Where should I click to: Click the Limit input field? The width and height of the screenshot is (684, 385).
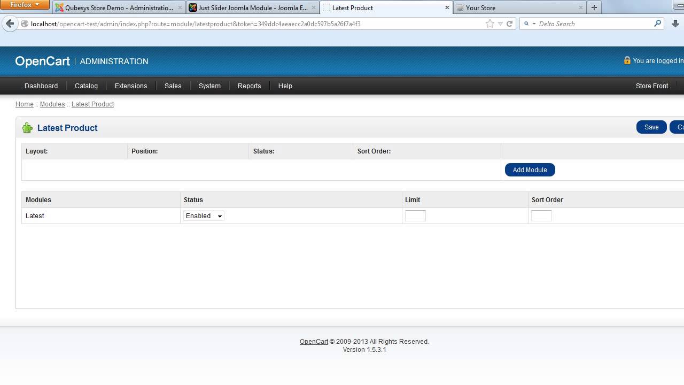415,216
